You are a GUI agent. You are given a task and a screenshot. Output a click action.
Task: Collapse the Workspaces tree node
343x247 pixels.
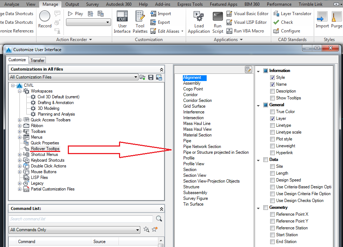20,91
